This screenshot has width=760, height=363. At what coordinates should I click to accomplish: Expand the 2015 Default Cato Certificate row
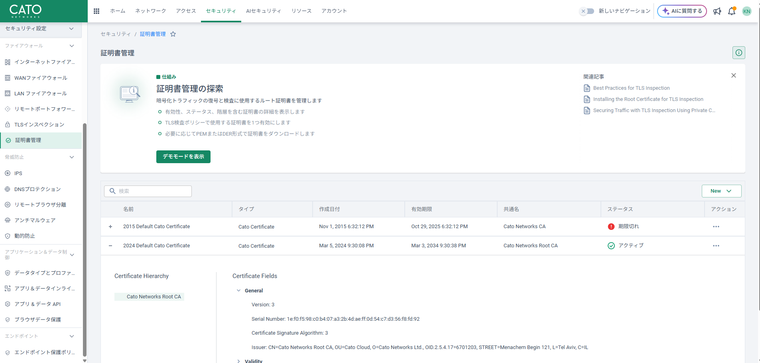[x=110, y=227]
